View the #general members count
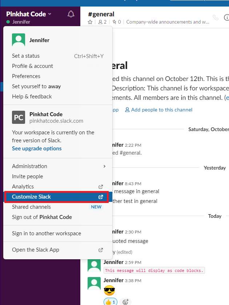This screenshot has height=305, width=229. [103, 22]
